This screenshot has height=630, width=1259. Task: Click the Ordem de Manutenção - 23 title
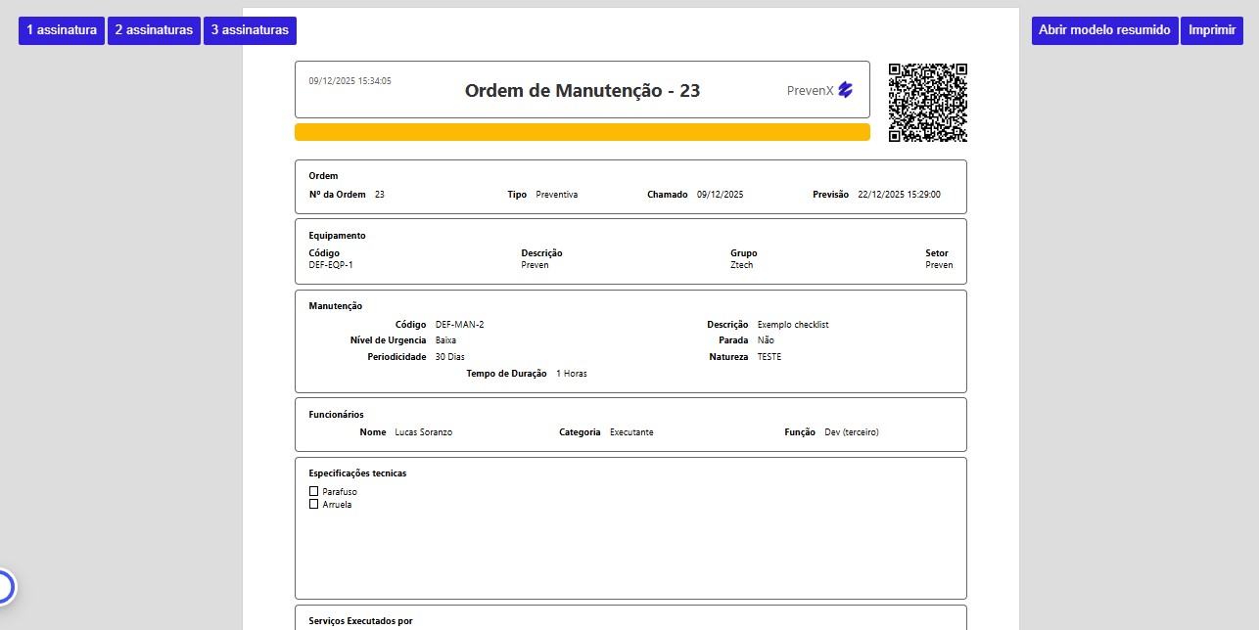[582, 91]
